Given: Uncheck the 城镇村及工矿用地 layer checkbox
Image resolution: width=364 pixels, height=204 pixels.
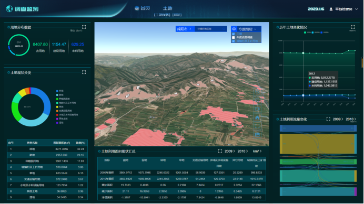Looking at the screenshot, I should click(234, 41).
